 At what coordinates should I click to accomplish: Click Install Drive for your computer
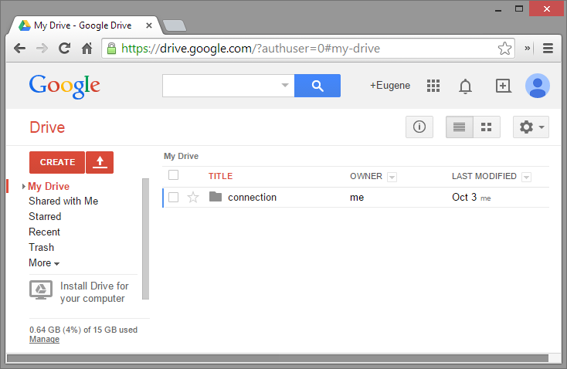94,293
